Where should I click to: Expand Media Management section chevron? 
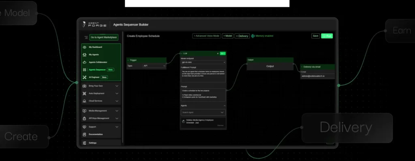[117, 111]
